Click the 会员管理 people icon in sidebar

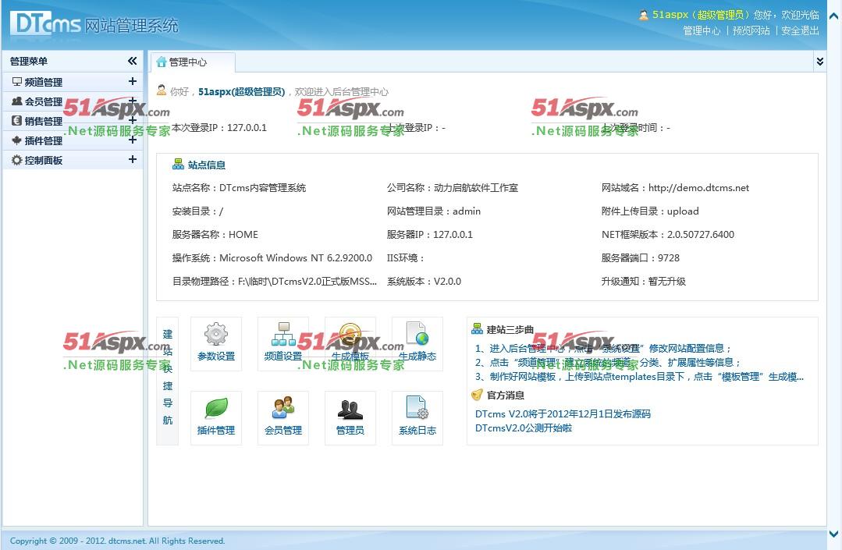point(17,101)
